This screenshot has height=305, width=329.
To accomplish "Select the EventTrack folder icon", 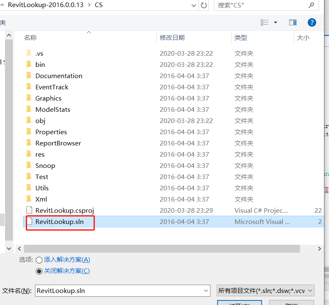I will click(29, 86).
